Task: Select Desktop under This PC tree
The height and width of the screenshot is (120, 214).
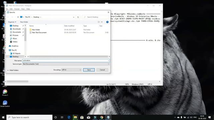Action: pyautogui.click(x=15, y=57)
